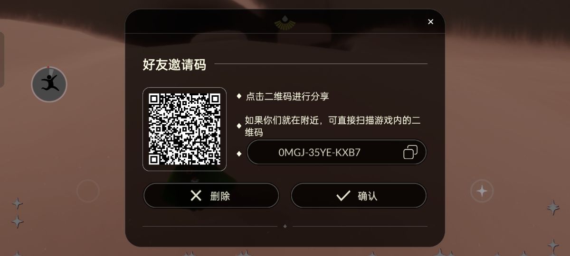Confirm with the 确认 button

pyautogui.click(x=359, y=196)
